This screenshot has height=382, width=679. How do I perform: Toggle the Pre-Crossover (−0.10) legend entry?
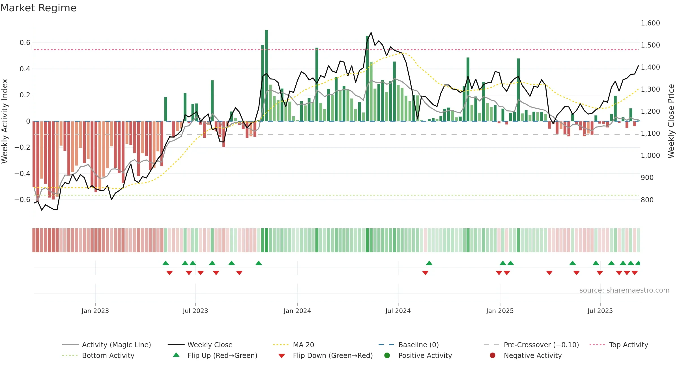click(531, 345)
